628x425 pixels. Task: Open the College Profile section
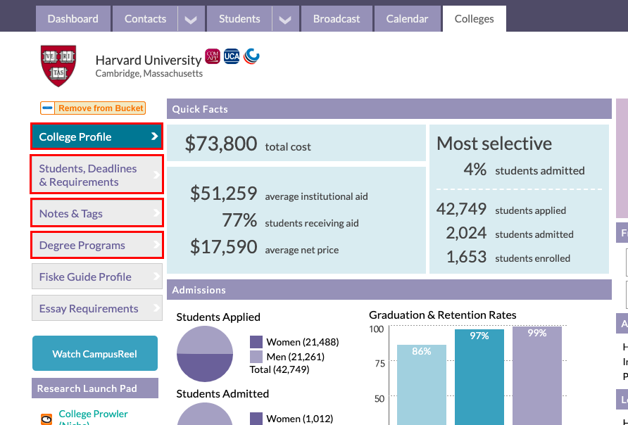(97, 137)
